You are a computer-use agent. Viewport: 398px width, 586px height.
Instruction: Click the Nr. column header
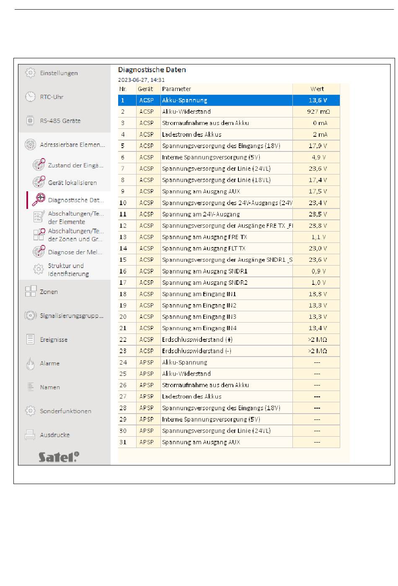tap(127, 89)
